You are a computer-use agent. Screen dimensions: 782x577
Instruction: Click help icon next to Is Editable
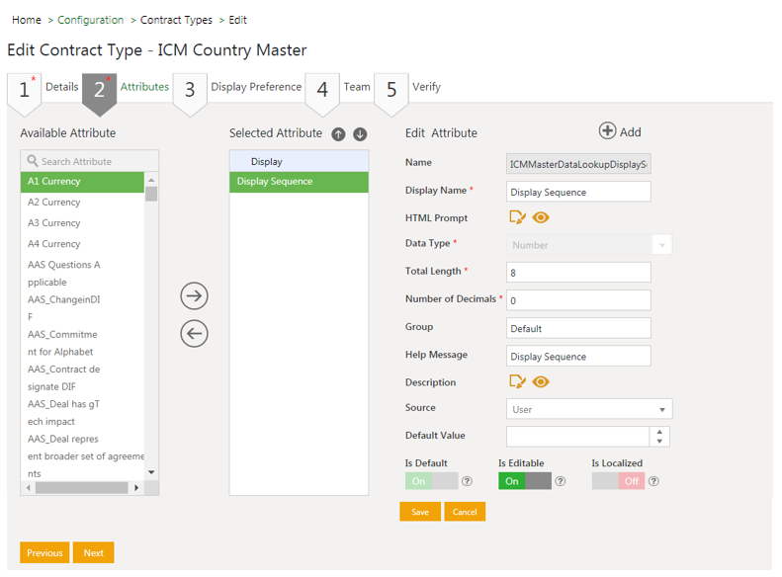561,481
